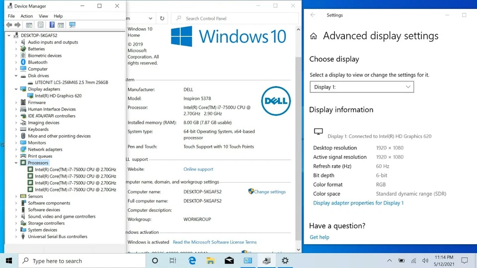Expand the Audio inputs and outputs node
The width and height of the screenshot is (477, 268).
(16, 42)
